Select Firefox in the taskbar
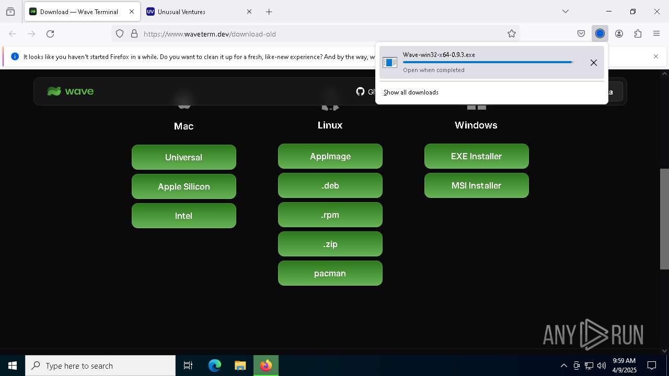The height and width of the screenshot is (376, 669). 266,366
